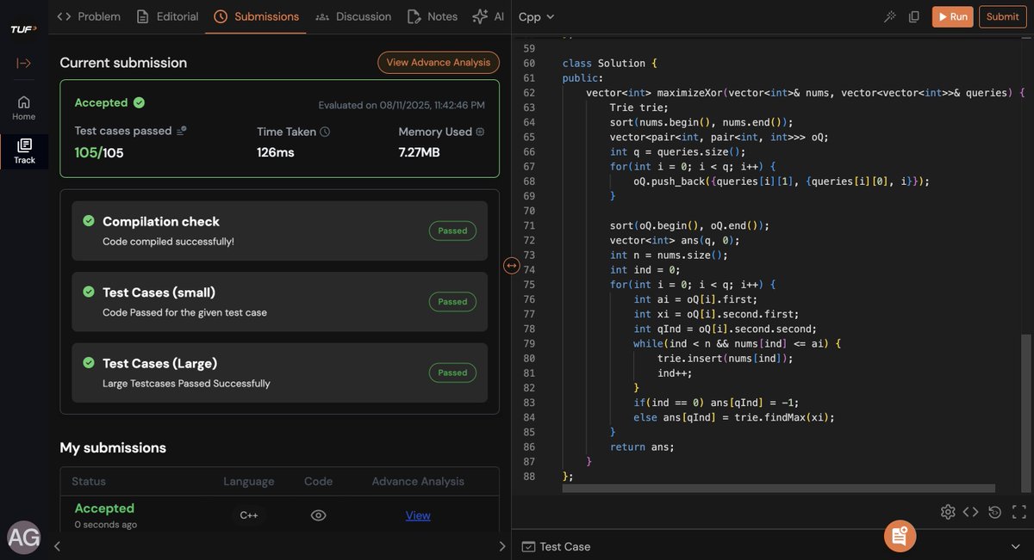Toggle code visibility with the eye icon

point(318,514)
